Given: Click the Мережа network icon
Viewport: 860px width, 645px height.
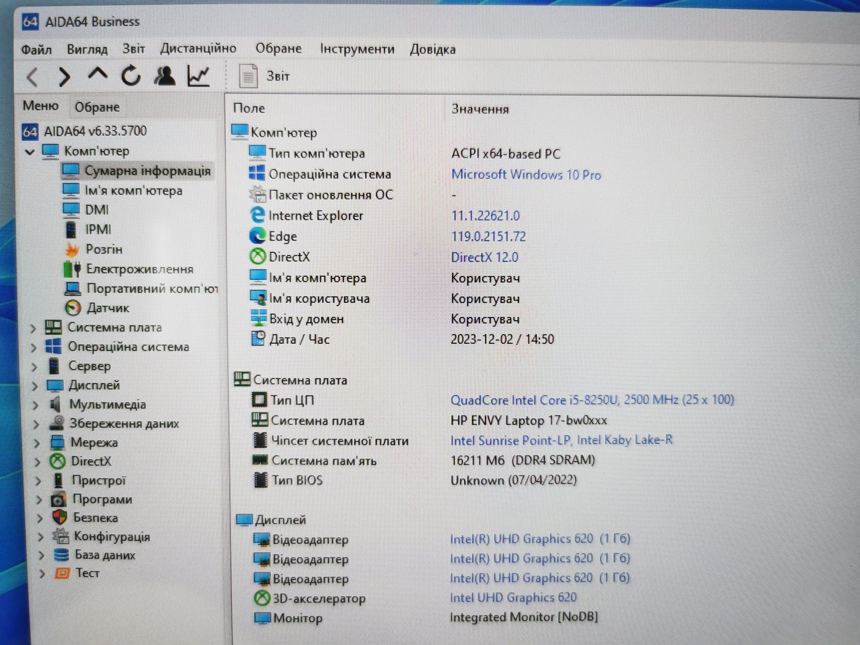Looking at the screenshot, I should 57,442.
